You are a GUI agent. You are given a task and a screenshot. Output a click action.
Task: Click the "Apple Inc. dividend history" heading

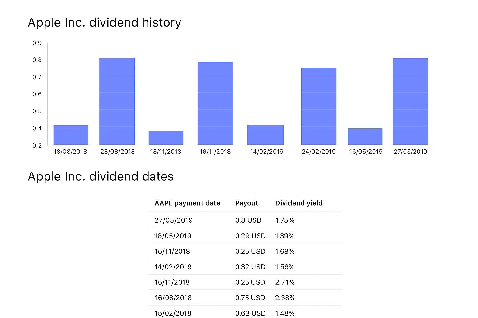point(105,23)
